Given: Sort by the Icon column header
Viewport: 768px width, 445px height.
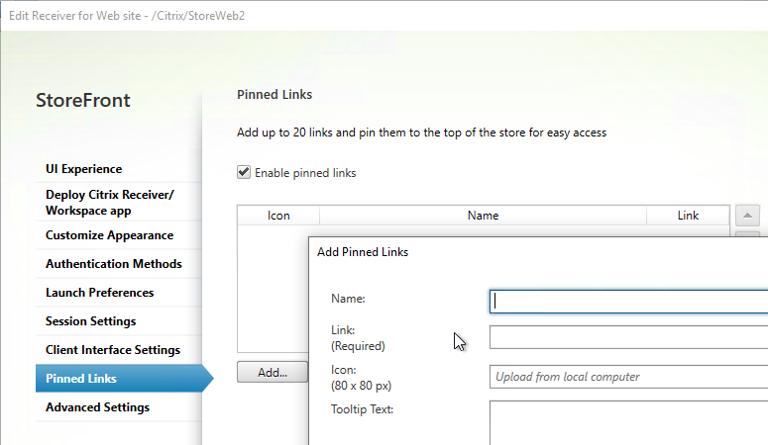Looking at the screenshot, I should 278,216.
